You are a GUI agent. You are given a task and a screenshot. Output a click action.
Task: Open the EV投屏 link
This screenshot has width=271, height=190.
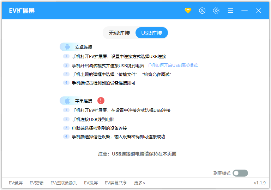[91, 183]
